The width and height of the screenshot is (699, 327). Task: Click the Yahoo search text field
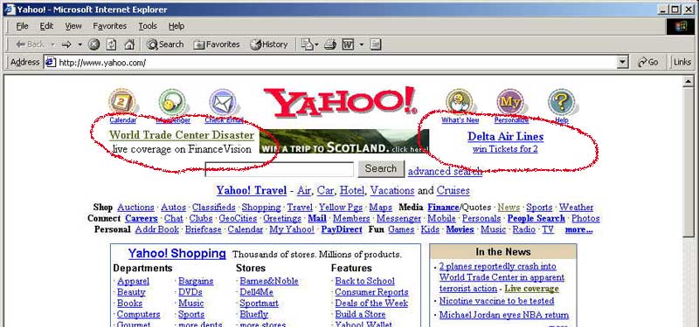[279, 169]
